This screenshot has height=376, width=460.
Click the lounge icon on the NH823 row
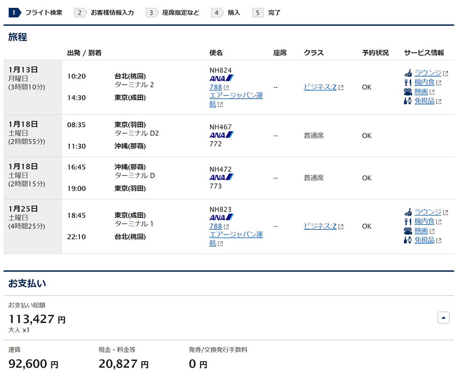tap(408, 212)
